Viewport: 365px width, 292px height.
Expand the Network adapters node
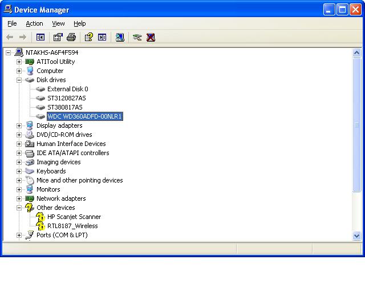click(x=19, y=198)
